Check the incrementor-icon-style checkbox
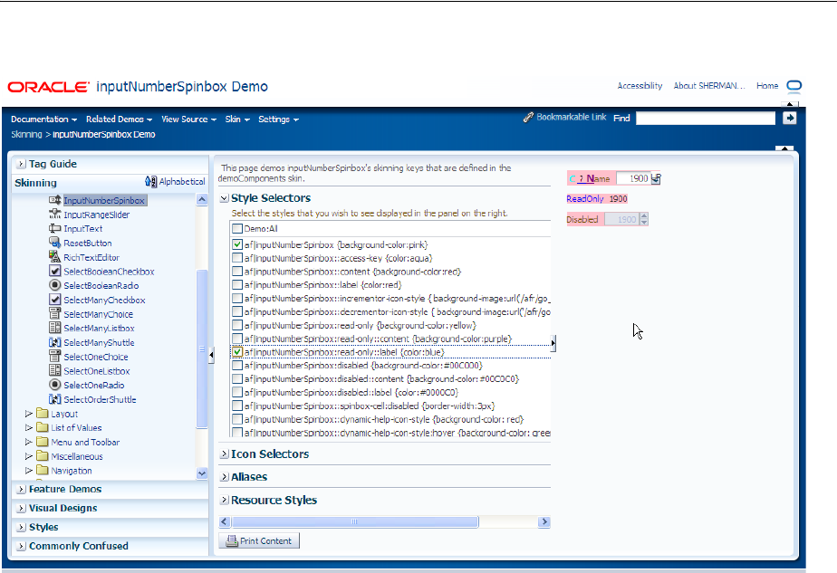This screenshot has width=837, height=573. click(237, 298)
